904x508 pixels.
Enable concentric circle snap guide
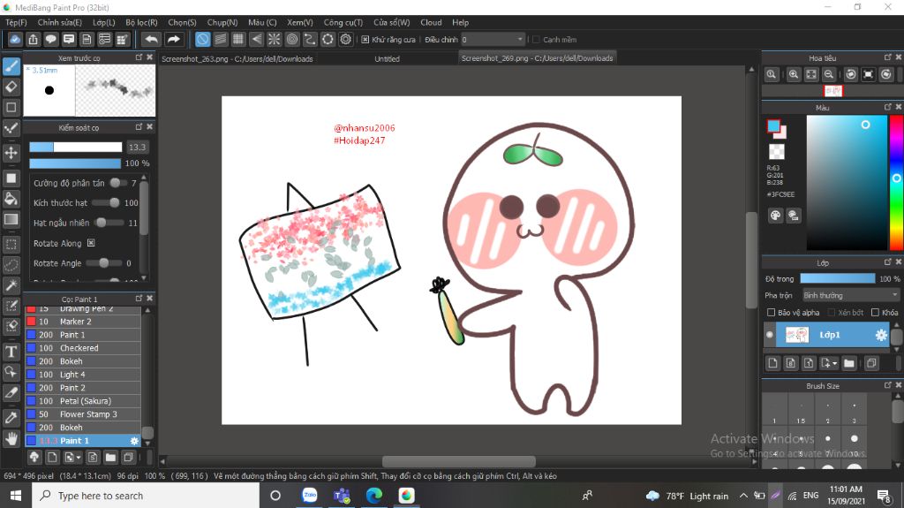click(291, 39)
